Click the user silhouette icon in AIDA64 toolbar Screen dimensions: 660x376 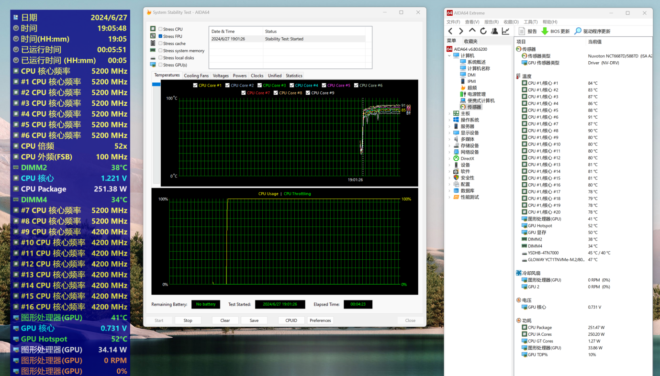point(494,31)
